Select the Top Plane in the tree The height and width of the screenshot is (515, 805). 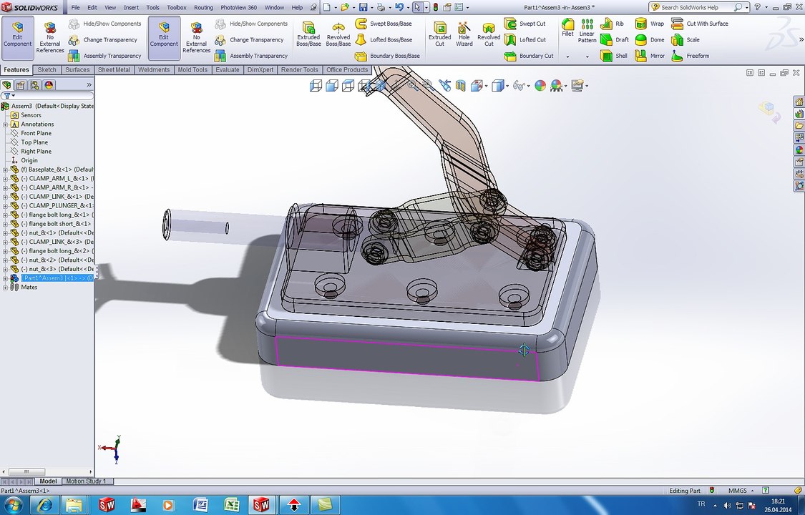(x=34, y=142)
